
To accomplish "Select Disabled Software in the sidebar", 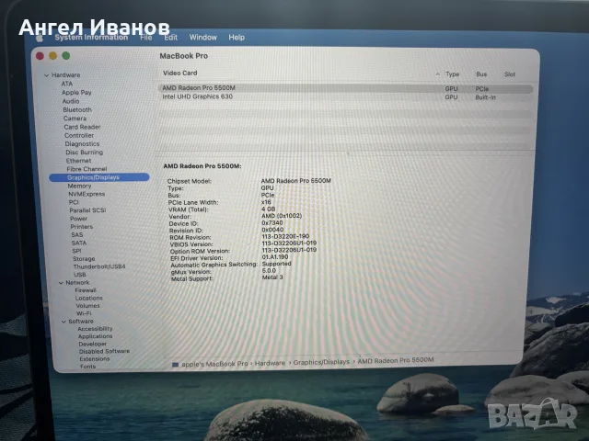I will coord(104,351).
